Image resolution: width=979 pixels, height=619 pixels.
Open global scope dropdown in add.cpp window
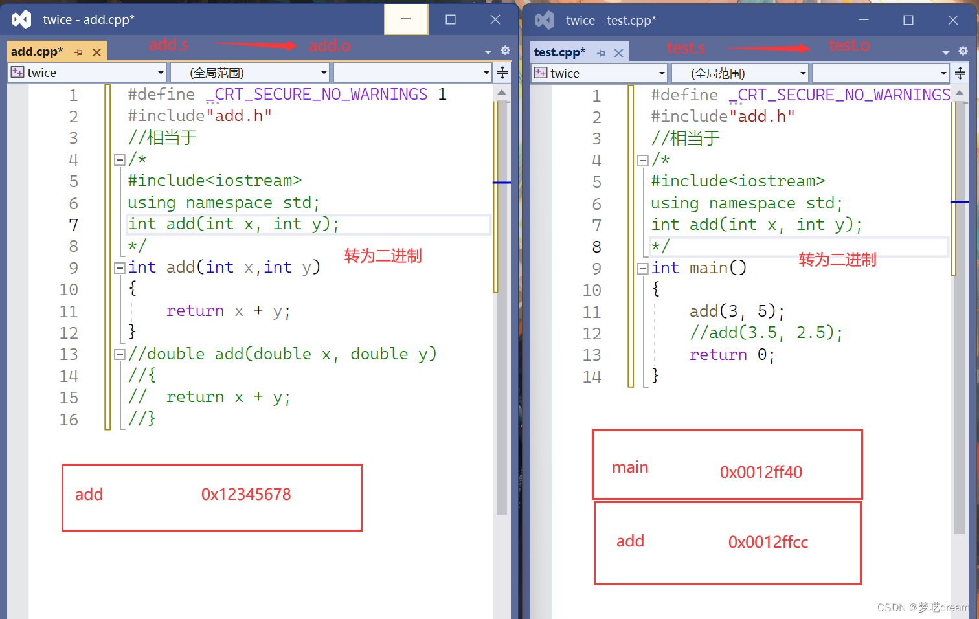(250, 73)
